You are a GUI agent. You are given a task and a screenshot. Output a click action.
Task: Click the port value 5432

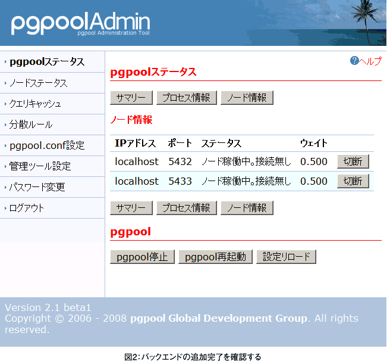pyautogui.click(x=180, y=161)
